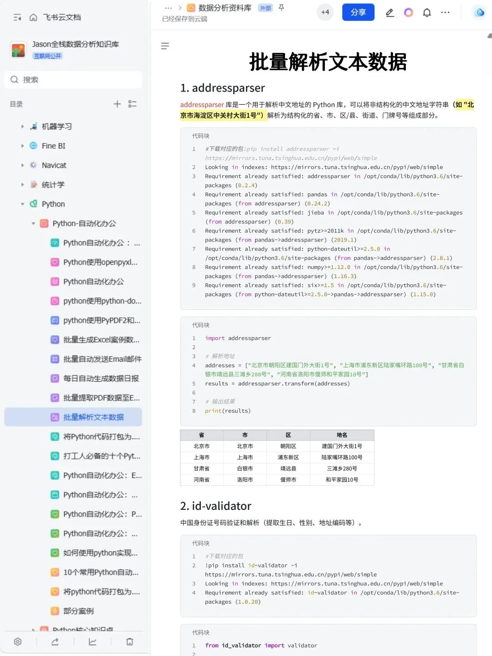492x656 pixels.
Task: Pin the 数据分析资料库 document
Action: coord(281,8)
